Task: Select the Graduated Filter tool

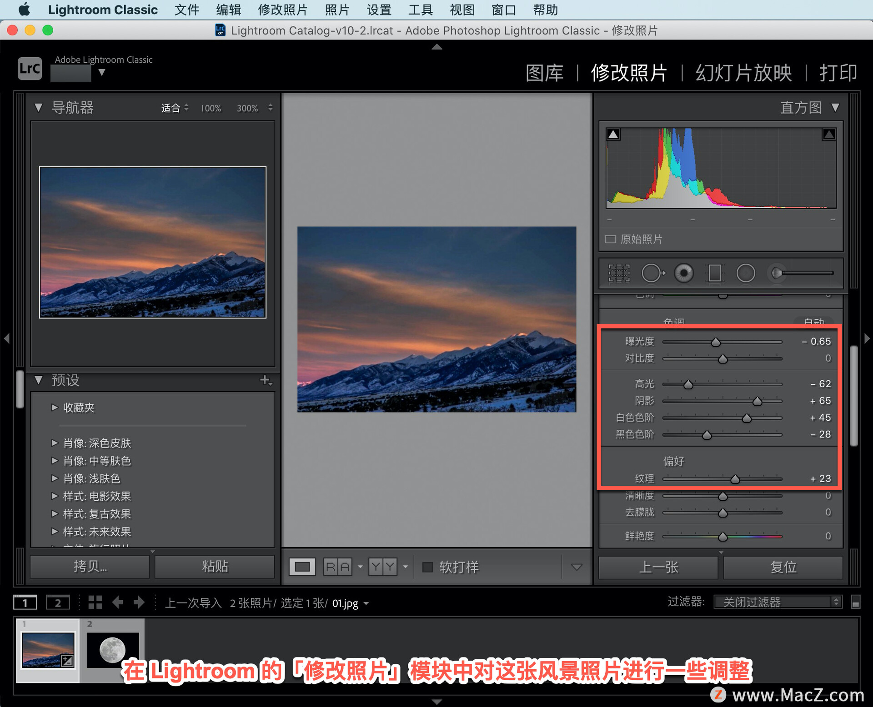Action: click(x=714, y=273)
